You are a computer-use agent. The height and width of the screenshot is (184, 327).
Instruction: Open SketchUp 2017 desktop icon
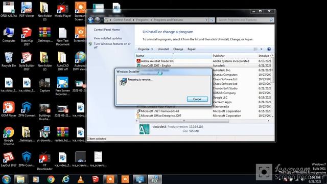click(27, 36)
